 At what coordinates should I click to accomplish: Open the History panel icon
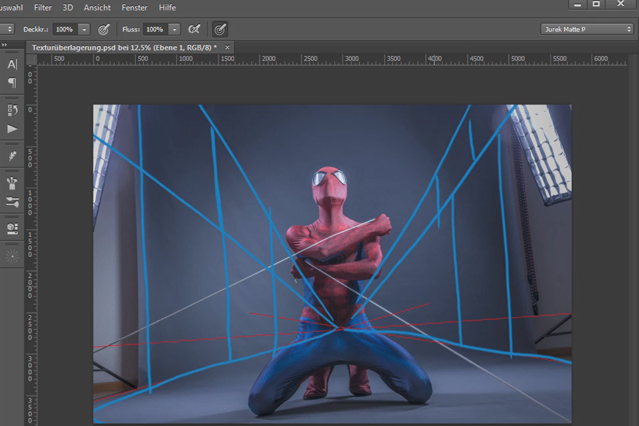pos(12,110)
